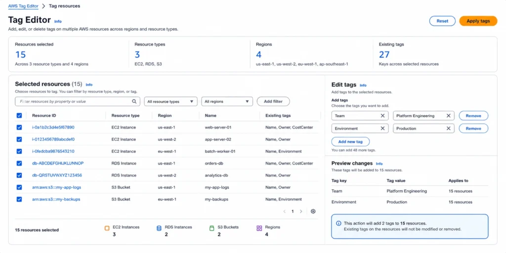Uncheck db-ABCDEFGHIJKLUNNOP row checkbox
Image resolution: width=506 pixels, height=253 pixels.
point(19,163)
